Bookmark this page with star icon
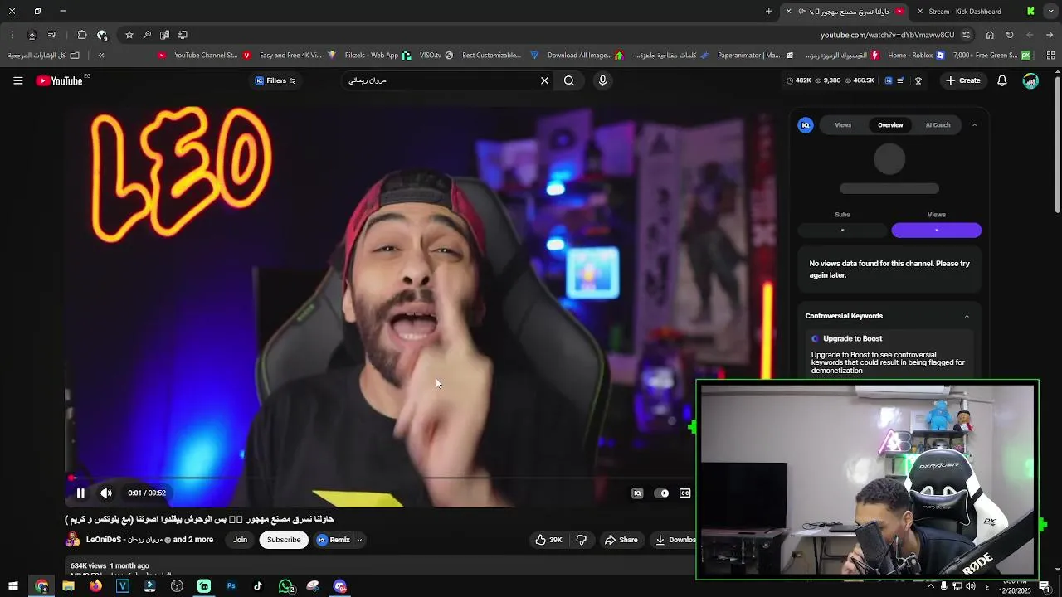The height and width of the screenshot is (597, 1062). 129,35
